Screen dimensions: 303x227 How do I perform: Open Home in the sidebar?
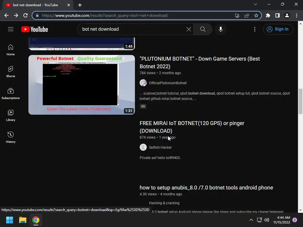point(11,50)
